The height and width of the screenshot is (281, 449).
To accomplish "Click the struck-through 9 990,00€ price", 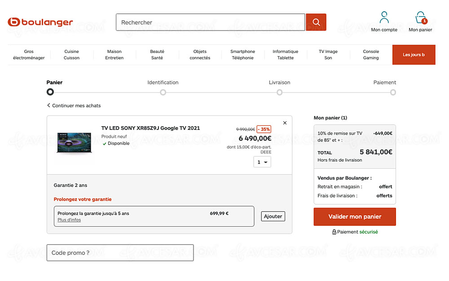I will click(x=246, y=129).
